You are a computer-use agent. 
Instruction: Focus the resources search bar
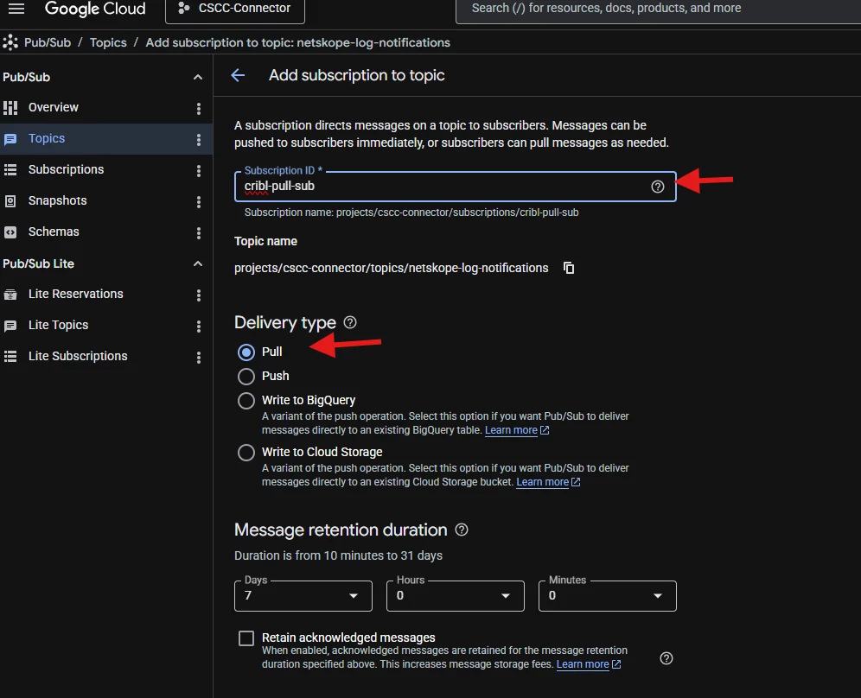pos(658,10)
